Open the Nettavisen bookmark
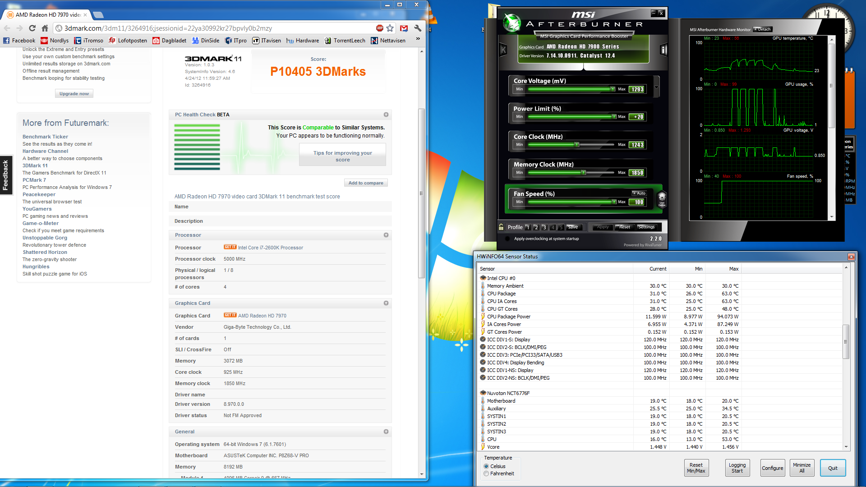The image size is (866, 487). tap(388, 41)
